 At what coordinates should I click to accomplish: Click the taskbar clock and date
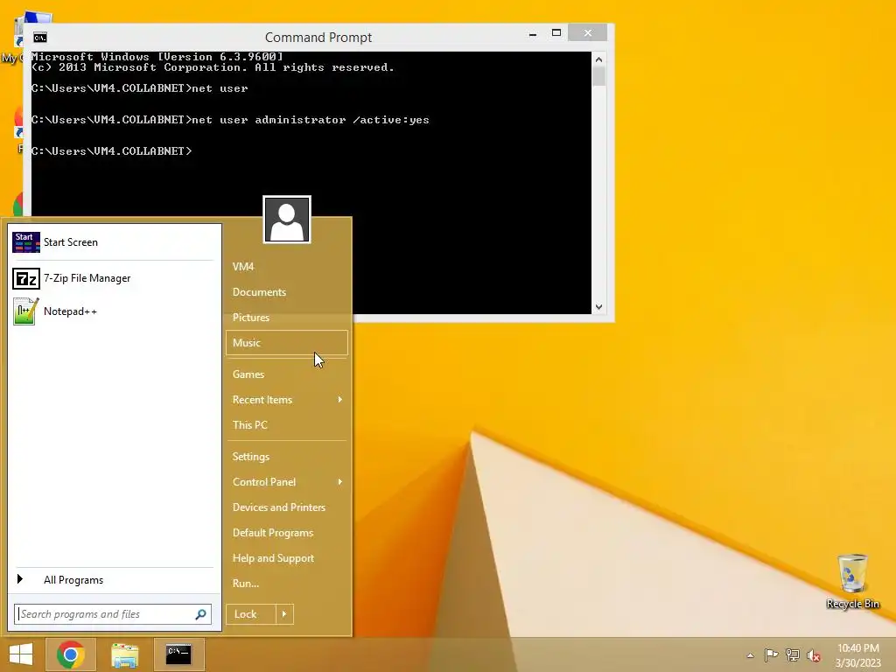point(857,655)
